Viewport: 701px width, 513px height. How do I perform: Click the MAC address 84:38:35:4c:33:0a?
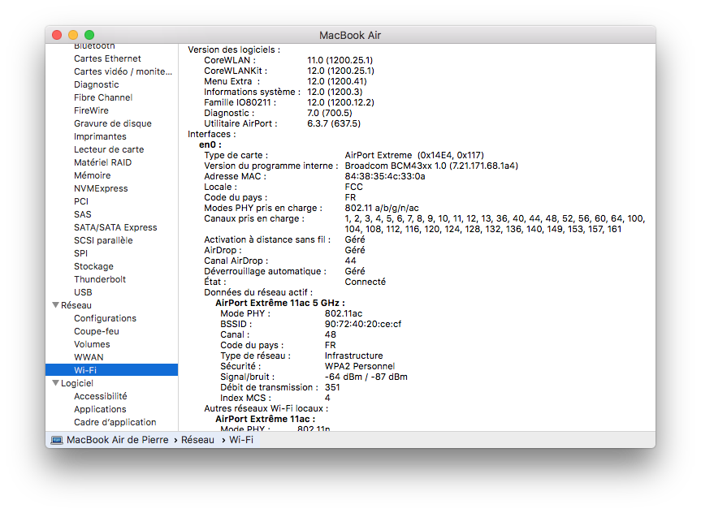point(385,176)
